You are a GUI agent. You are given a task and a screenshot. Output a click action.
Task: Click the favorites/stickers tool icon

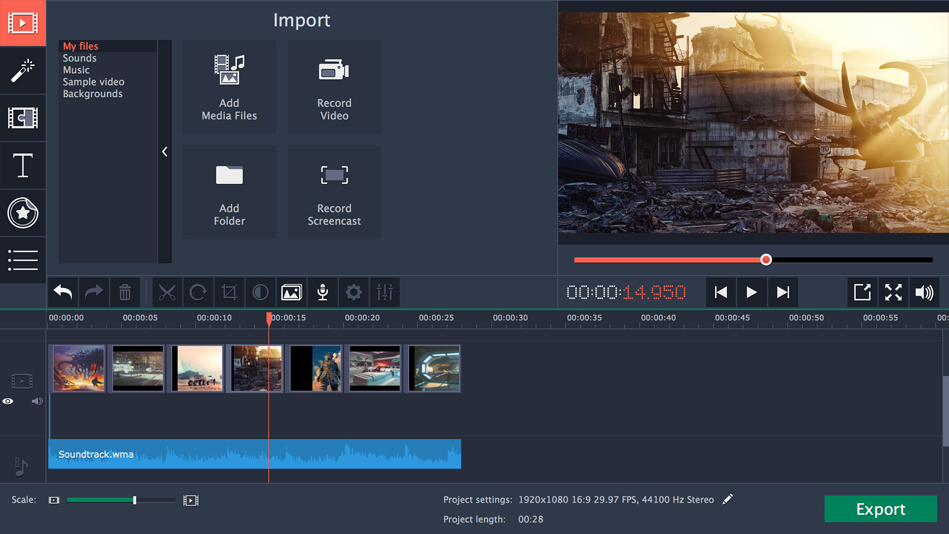point(23,212)
